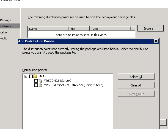This screenshot has height=129, width=168.
Task: Click the MR1 folder icon
Action: click(35, 76)
